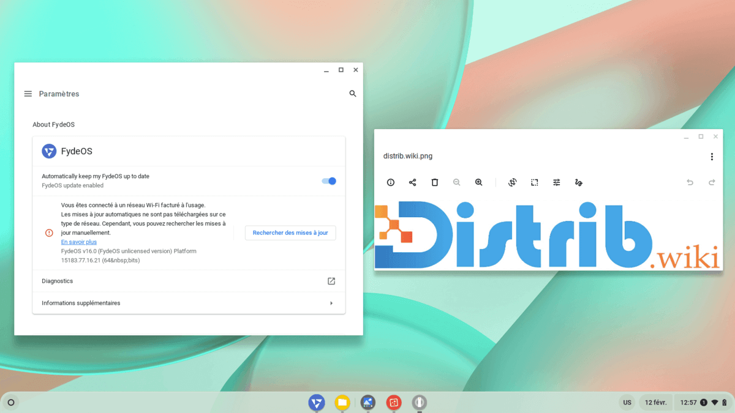Open the launcher circle button
Screen dimensions: 735x413
click(x=11, y=403)
